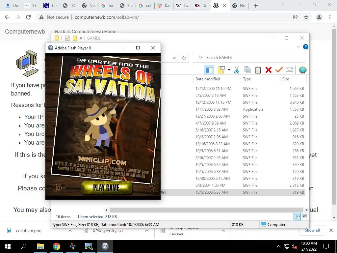This screenshot has width=337, height=253.
Task: Open the Chrome profile avatar
Action: [x=319, y=17]
